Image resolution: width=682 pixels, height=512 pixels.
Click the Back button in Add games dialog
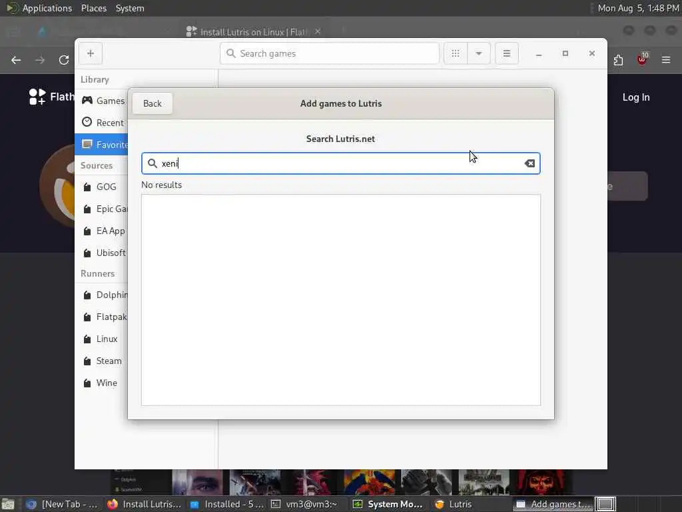click(x=153, y=103)
